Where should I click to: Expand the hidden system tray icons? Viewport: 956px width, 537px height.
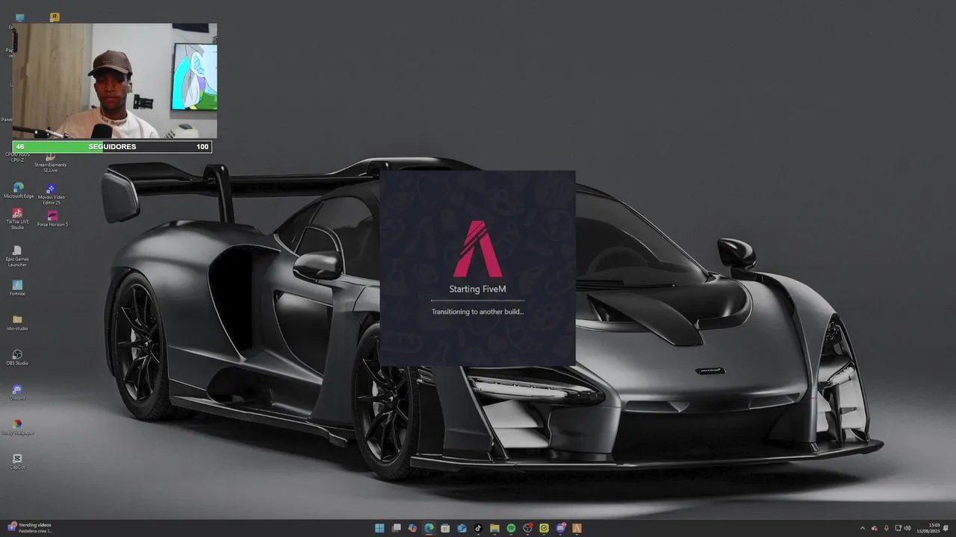click(863, 528)
